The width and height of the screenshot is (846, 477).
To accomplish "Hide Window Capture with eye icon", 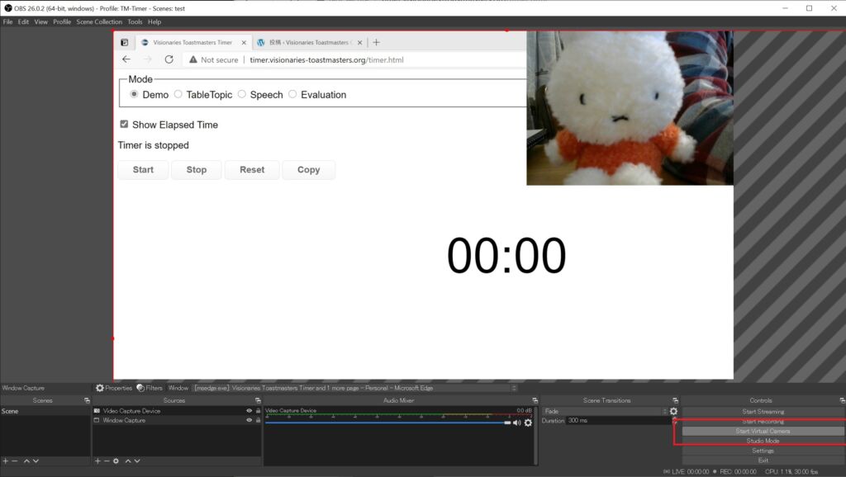I will coord(249,420).
